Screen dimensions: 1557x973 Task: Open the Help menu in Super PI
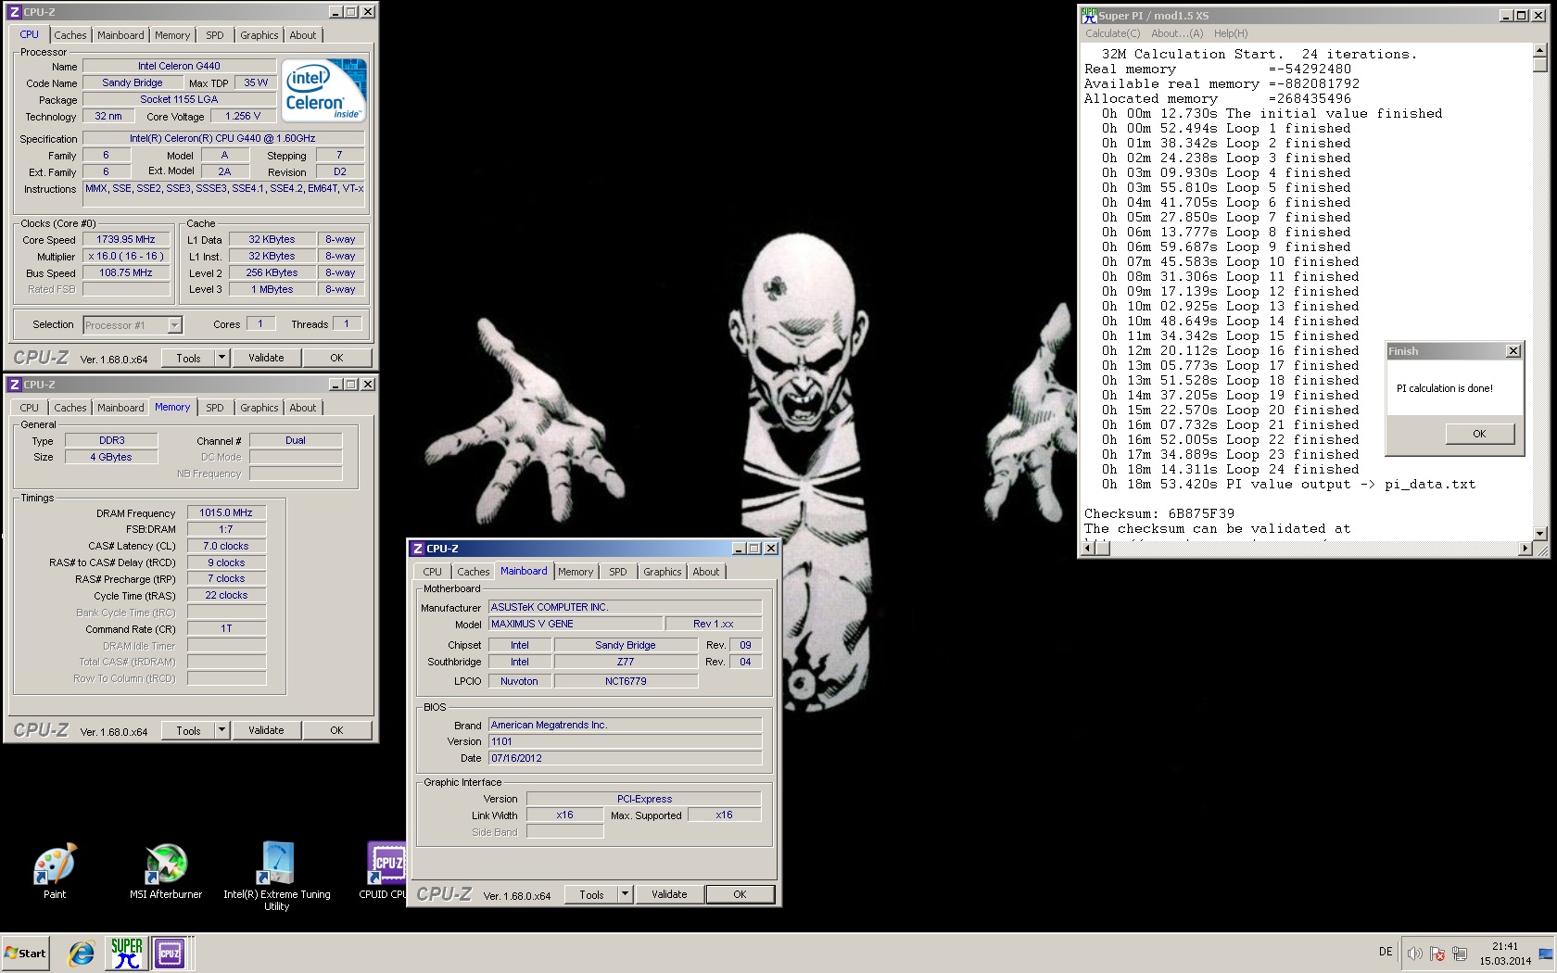(x=1231, y=33)
